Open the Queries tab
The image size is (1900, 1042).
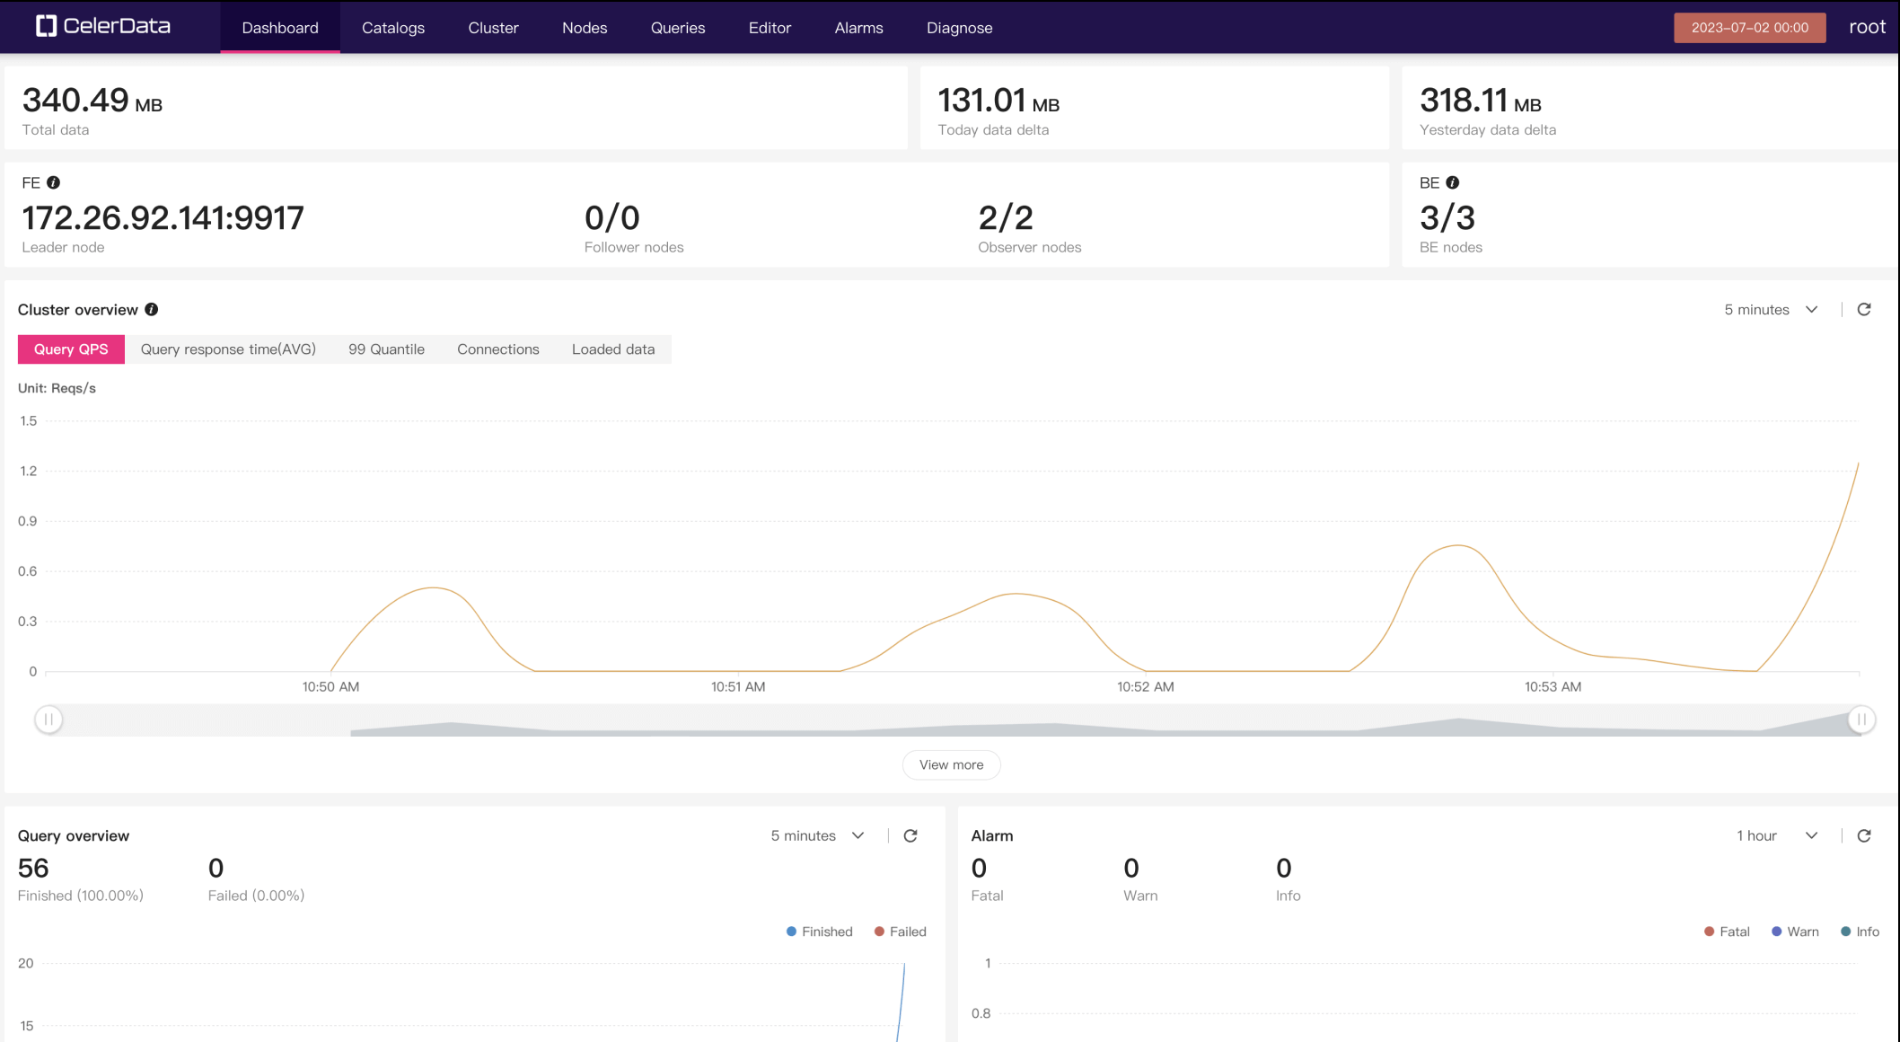pos(678,27)
